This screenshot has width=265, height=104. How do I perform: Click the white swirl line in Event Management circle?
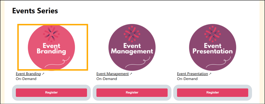pyautogui.click(x=138, y=63)
